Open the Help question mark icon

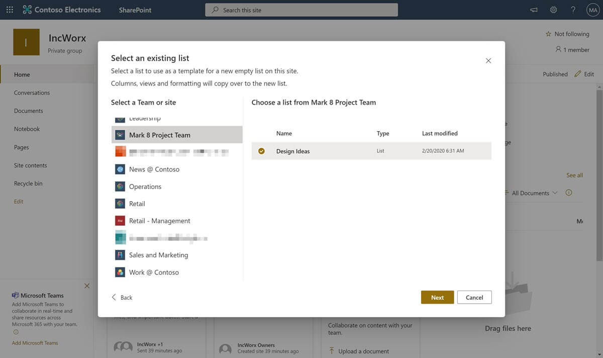coord(573,10)
